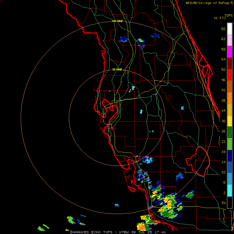Click the white swatch in the tops legend
Image resolution: width=234 pixels, height=234 pixels.
(230, 29)
